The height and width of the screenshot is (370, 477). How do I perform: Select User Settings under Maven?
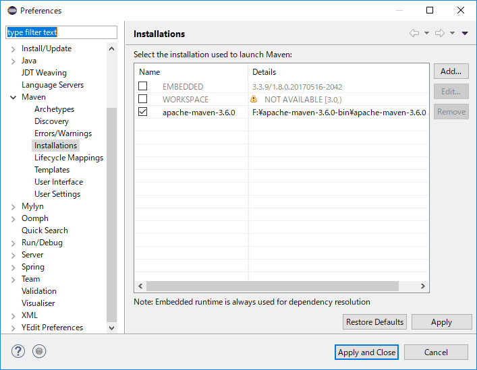point(57,194)
